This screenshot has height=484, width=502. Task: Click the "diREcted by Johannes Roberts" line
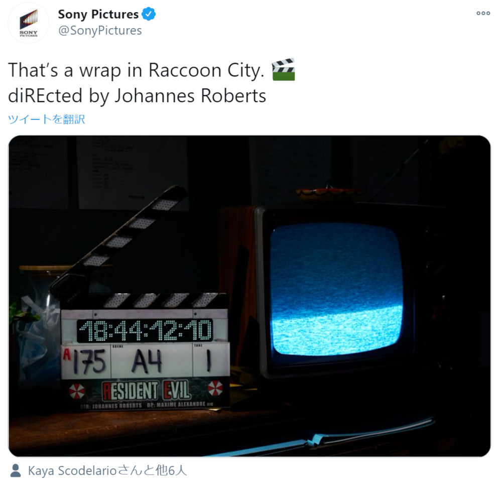137,96
